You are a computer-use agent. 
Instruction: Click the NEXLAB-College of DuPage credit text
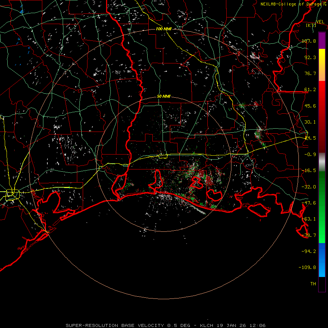293,4
